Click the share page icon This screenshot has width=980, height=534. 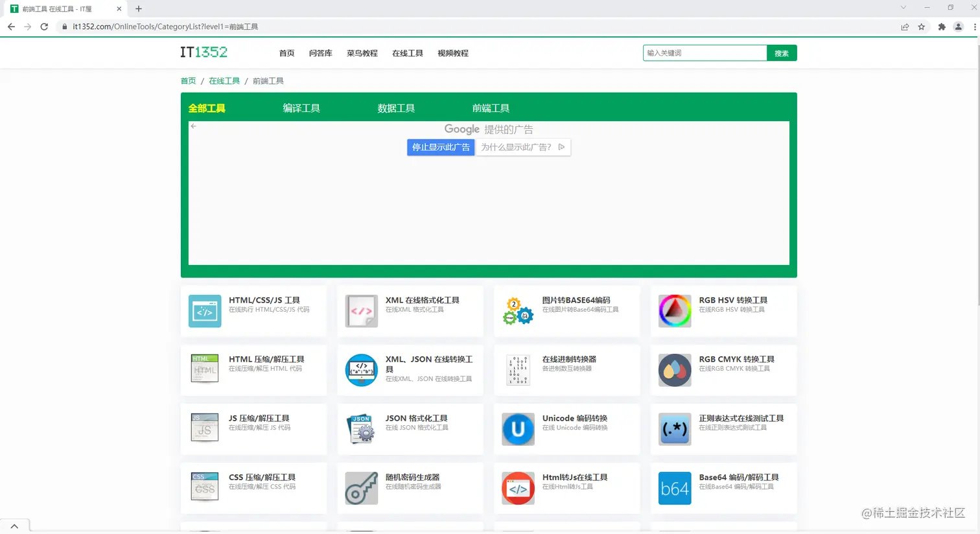click(905, 27)
